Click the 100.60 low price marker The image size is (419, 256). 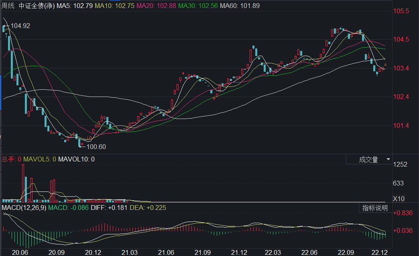pos(96,147)
